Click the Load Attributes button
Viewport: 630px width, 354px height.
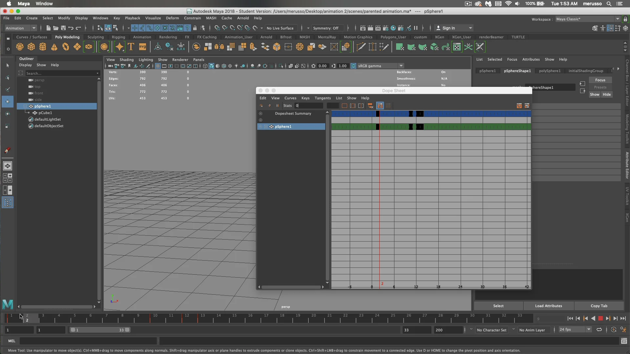click(x=549, y=306)
